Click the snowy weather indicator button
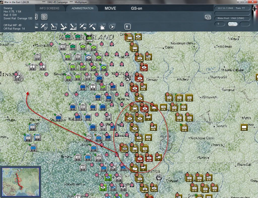This screenshot has width=258, height=198. pyautogui.click(x=232, y=24)
